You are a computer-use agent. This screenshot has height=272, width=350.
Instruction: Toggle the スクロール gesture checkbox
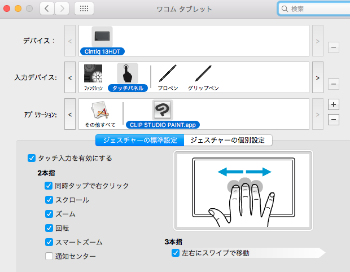(49, 200)
